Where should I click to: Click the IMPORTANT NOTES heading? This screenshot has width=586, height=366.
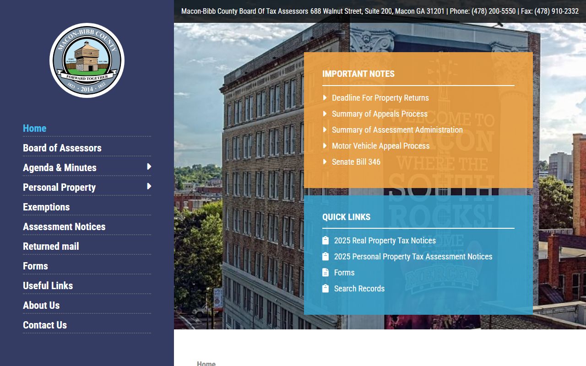pyautogui.click(x=358, y=74)
